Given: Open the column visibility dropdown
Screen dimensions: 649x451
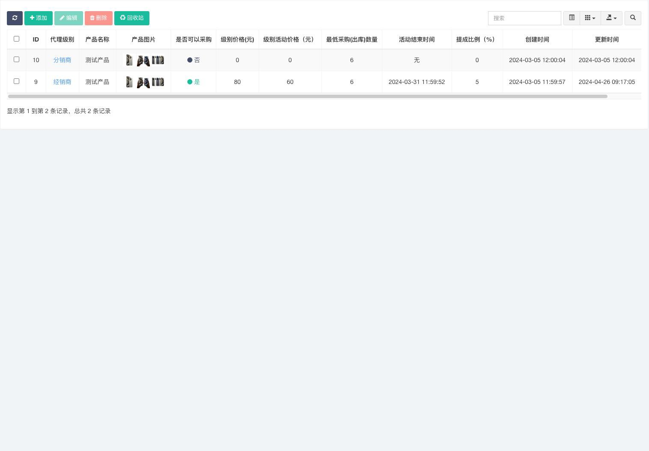Looking at the screenshot, I should pyautogui.click(x=590, y=18).
